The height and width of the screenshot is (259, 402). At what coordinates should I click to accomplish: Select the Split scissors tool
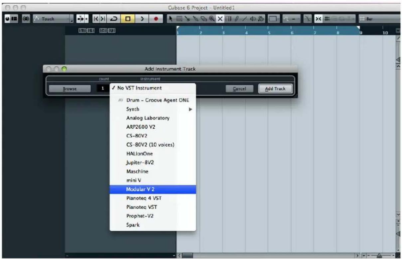coord(188,19)
